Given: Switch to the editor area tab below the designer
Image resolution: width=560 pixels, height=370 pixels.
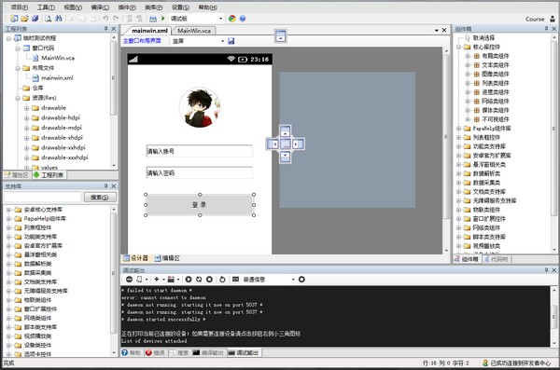Looking at the screenshot, I should tap(167, 258).
